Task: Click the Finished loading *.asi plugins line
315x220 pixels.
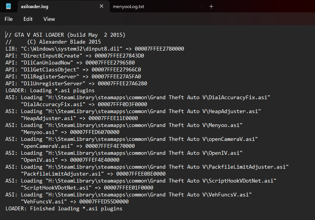Action: (x=64, y=209)
